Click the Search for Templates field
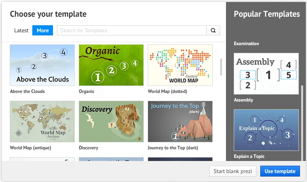Viewport: 307px width, 182px height. pos(132,30)
